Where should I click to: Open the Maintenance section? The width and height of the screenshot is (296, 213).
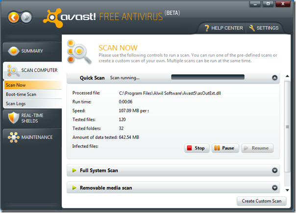(x=32, y=137)
